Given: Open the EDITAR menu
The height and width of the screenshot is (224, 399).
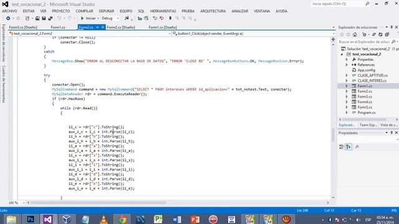Looking at the screenshot, I should pyautogui.click(x=29, y=11).
